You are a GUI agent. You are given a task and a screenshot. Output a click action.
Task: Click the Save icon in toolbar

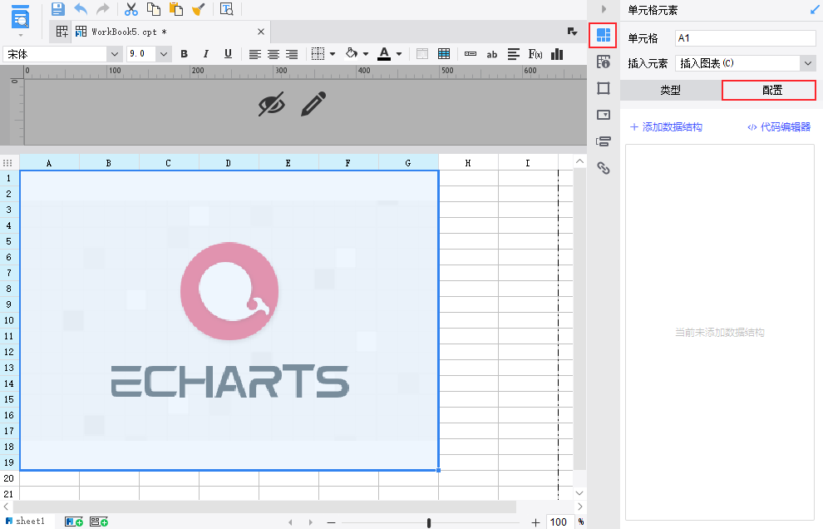coord(57,9)
